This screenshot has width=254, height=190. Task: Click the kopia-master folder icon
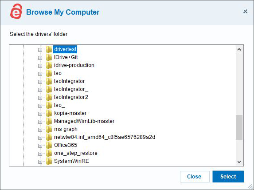click(x=49, y=113)
